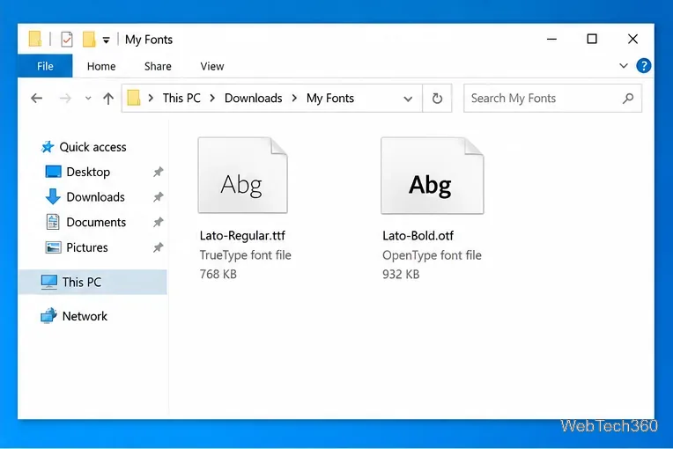The width and height of the screenshot is (673, 449).
Task: Close the My Fonts window
Action: [x=632, y=39]
